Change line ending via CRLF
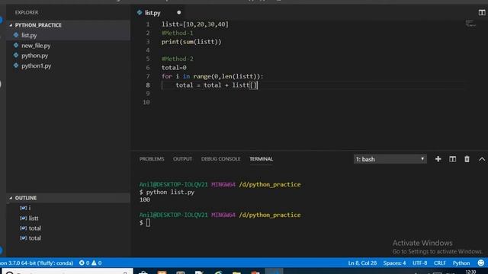 (x=439, y=263)
